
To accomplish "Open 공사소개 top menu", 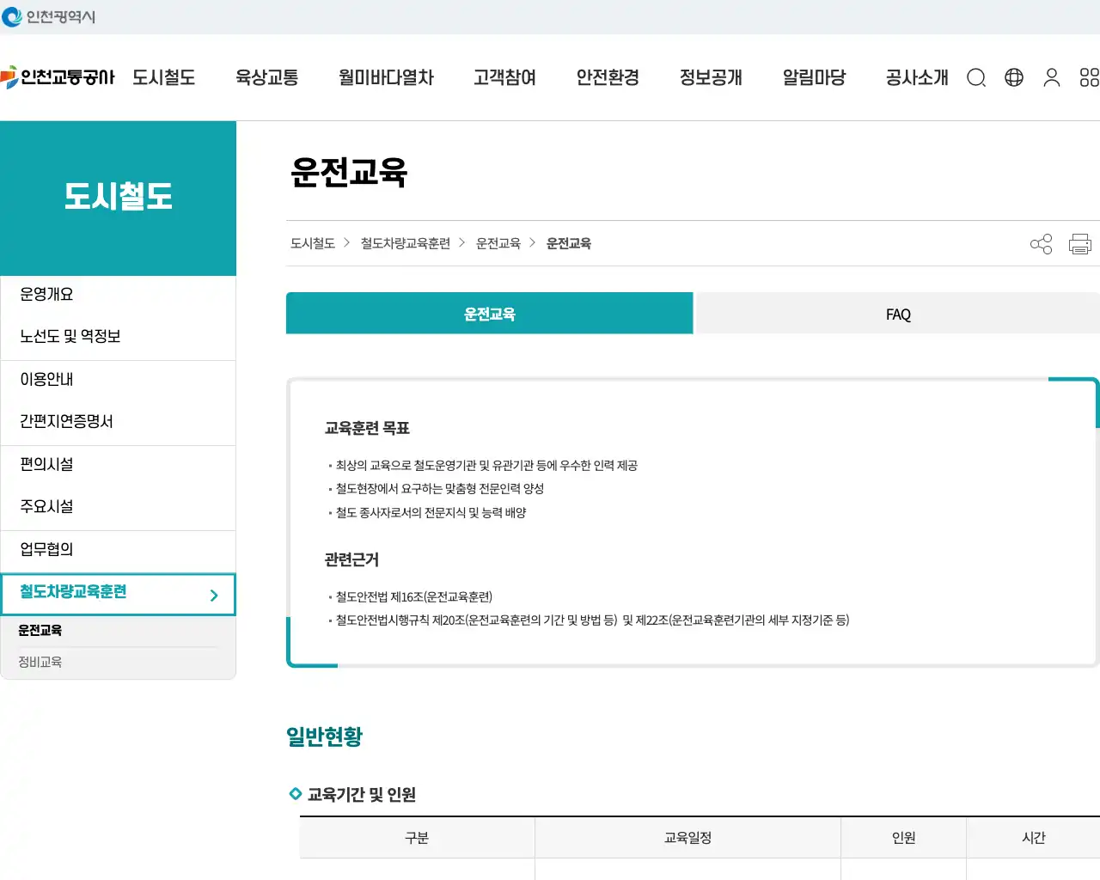I will click(918, 77).
